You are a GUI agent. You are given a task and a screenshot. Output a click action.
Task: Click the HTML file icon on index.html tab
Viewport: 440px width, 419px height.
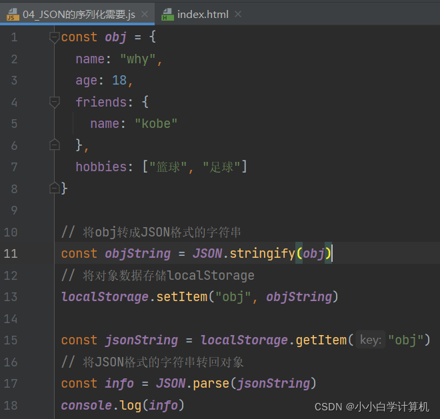tap(167, 14)
